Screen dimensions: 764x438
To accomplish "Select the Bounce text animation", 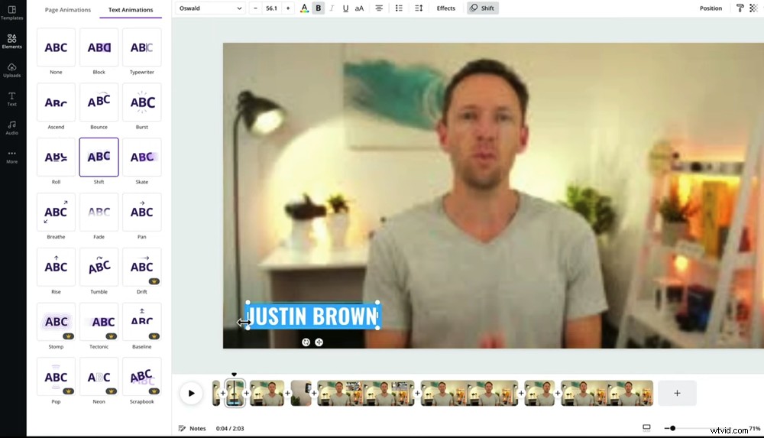I will pyautogui.click(x=99, y=102).
